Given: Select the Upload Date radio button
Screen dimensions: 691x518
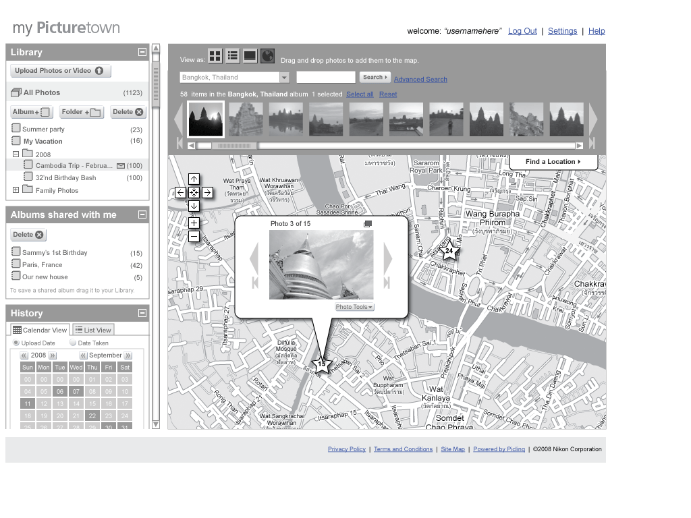Looking at the screenshot, I should 16,343.
